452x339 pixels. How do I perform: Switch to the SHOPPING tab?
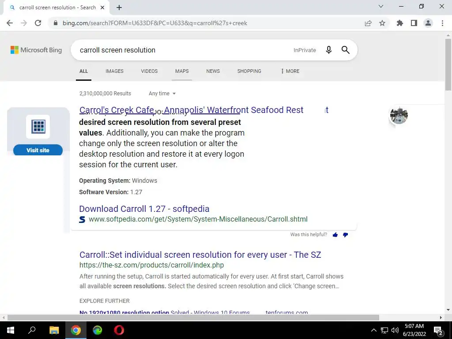[x=249, y=71]
